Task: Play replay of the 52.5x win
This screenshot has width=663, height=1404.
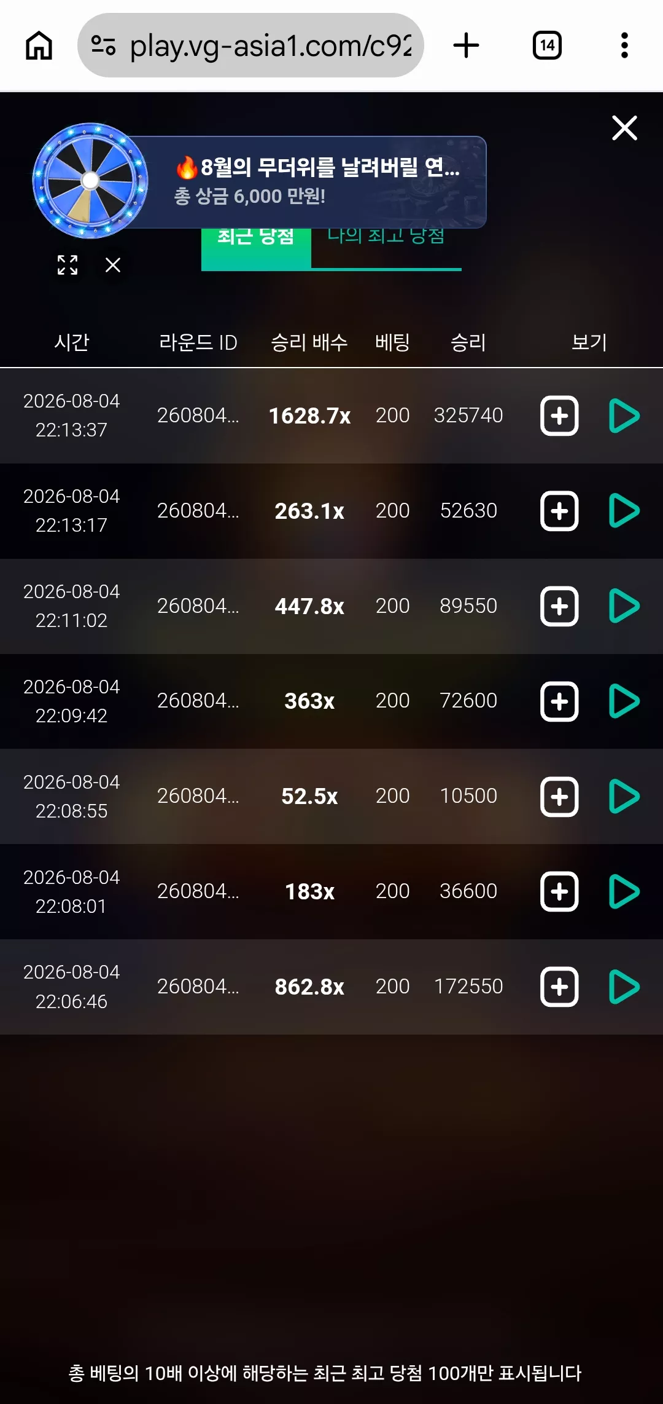Action: click(624, 797)
